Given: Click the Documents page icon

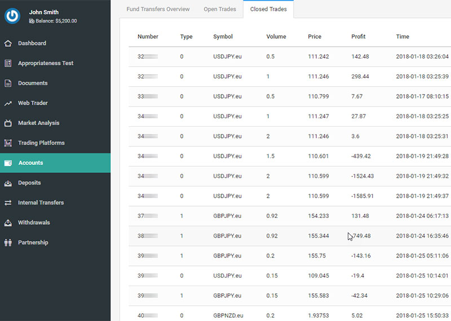Looking at the screenshot, I should point(8,83).
